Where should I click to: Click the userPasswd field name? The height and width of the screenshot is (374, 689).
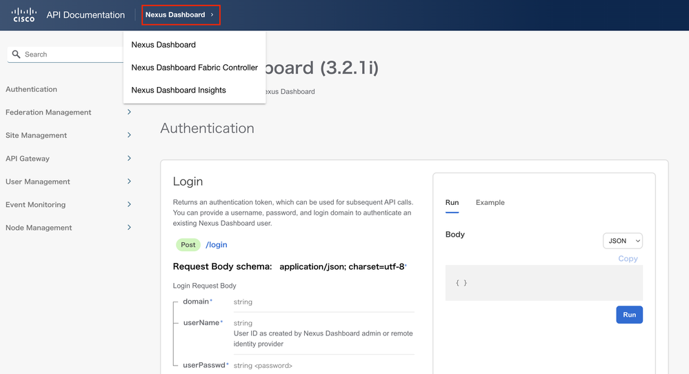pos(204,365)
